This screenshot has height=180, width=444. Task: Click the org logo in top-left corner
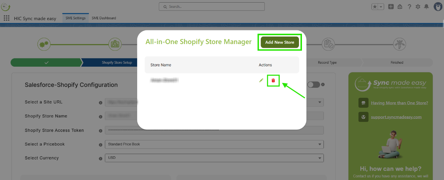pos(5,7)
